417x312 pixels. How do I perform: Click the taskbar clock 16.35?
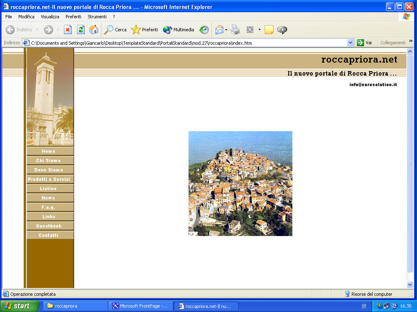(406, 306)
